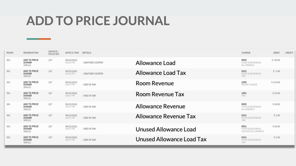Click the 04:07 PM timestamp in the Room Revenue row
Screen dimensions: 296x166
(70, 85)
